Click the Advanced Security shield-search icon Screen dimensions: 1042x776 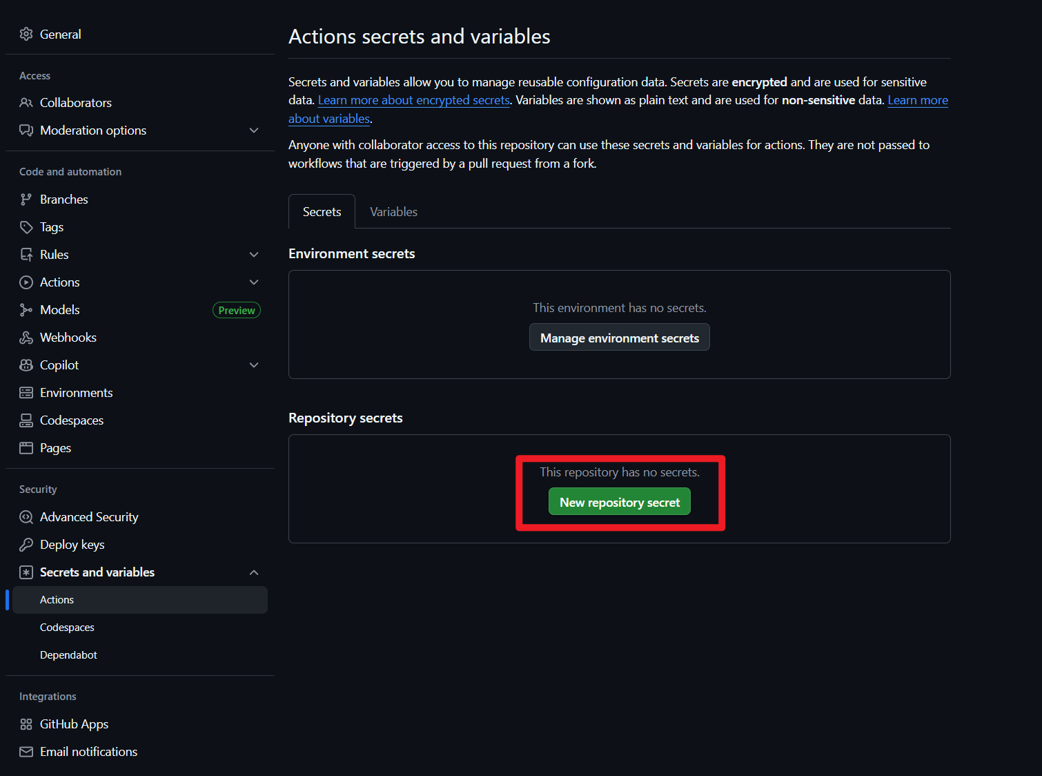(26, 517)
